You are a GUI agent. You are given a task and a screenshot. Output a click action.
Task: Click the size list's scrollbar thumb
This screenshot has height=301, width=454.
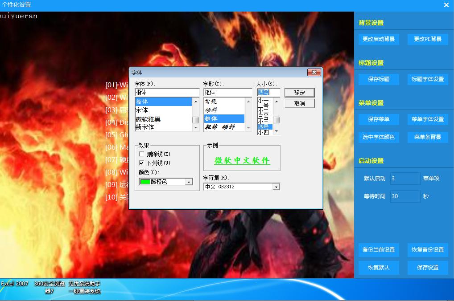coord(277,120)
